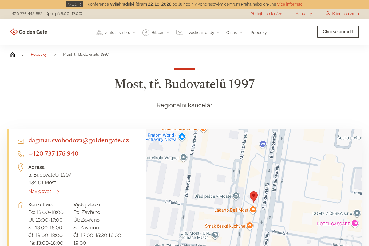Click the page heading Most, tř. Budovatelů 1997
Screen dimensions: 369x246
184,84
